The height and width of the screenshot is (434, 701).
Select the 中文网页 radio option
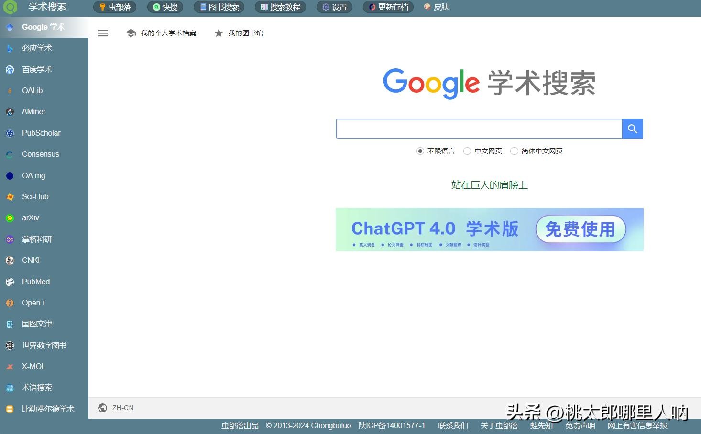coord(467,151)
